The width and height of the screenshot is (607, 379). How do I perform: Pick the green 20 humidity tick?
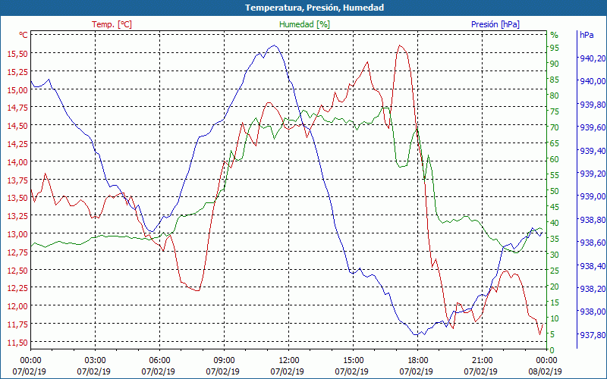(x=555, y=287)
